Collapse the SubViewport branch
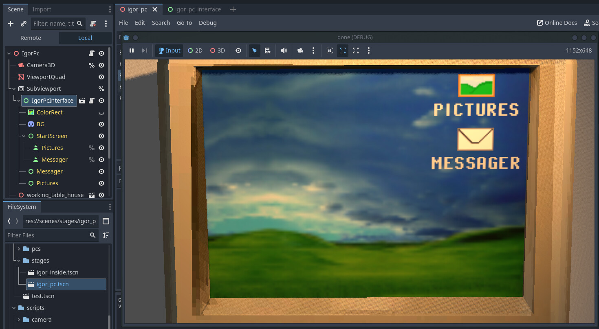Image resolution: width=599 pixels, height=329 pixels. [14, 89]
